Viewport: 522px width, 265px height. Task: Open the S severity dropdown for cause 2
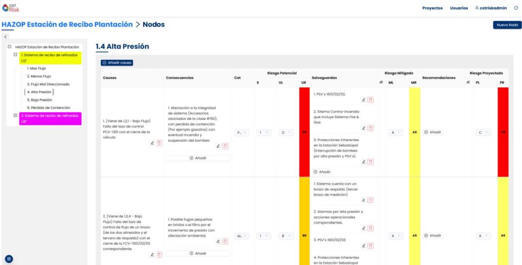264,236
